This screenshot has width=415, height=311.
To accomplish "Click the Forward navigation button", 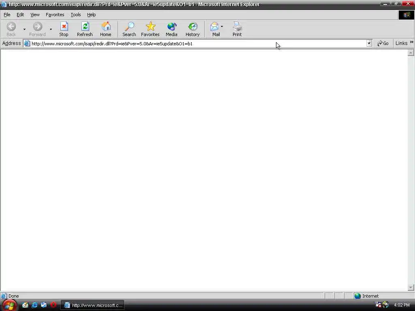I will pos(37,29).
